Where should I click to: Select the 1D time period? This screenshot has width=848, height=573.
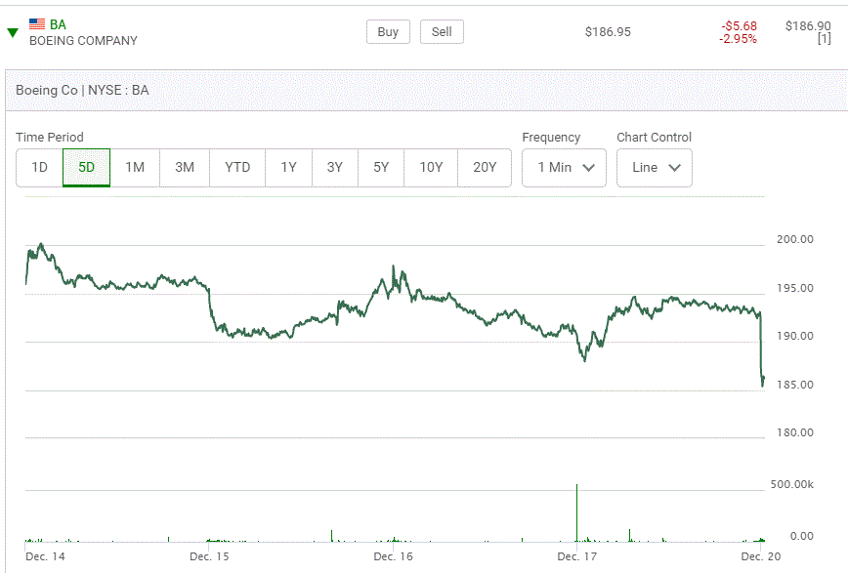pyautogui.click(x=39, y=168)
